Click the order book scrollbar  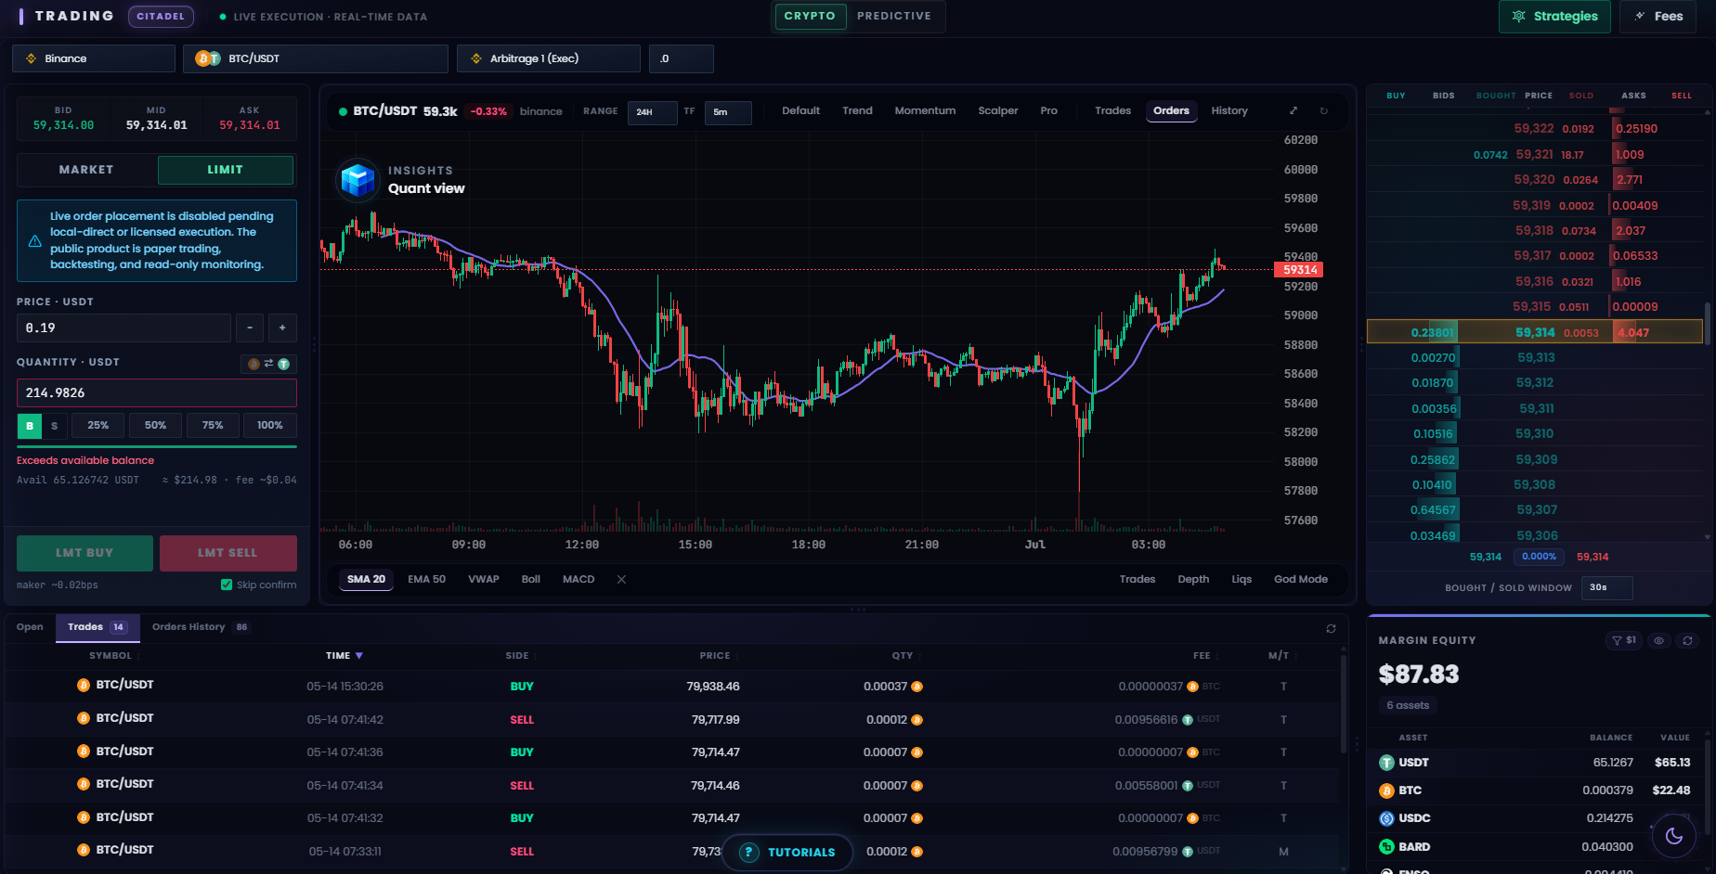pyautogui.click(x=1707, y=323)
